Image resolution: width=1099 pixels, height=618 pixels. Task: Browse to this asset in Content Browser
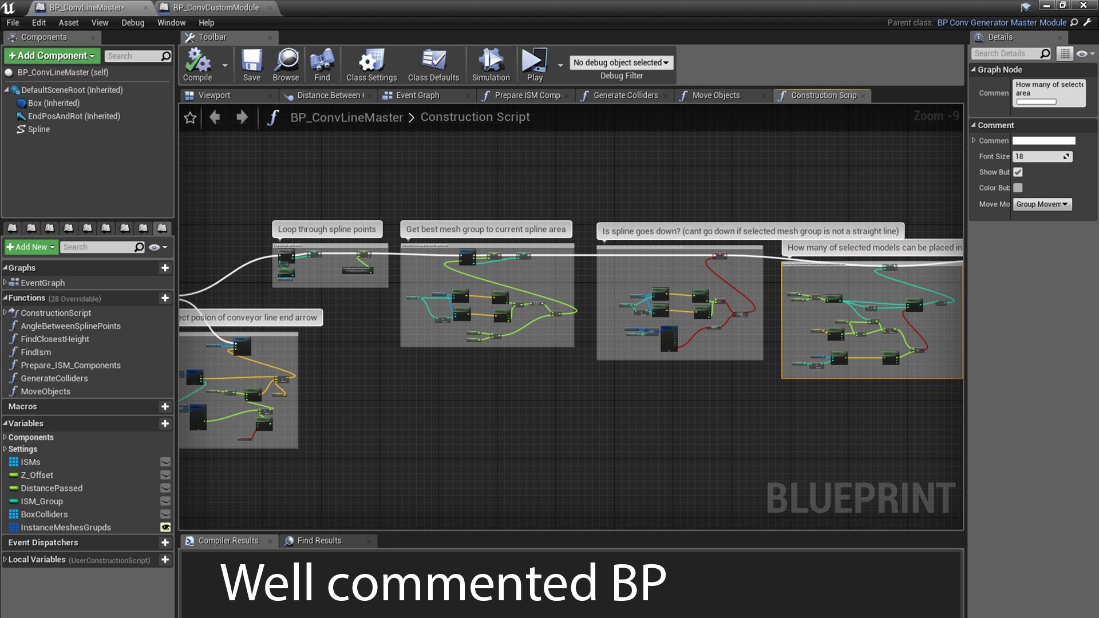[x=286, y=64]
